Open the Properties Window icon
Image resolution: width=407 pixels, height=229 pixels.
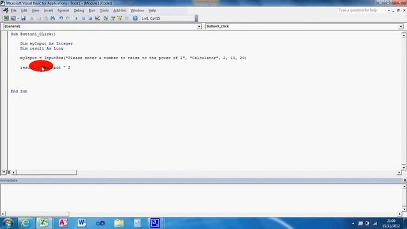pyautogui.click(x=113, y=18)
